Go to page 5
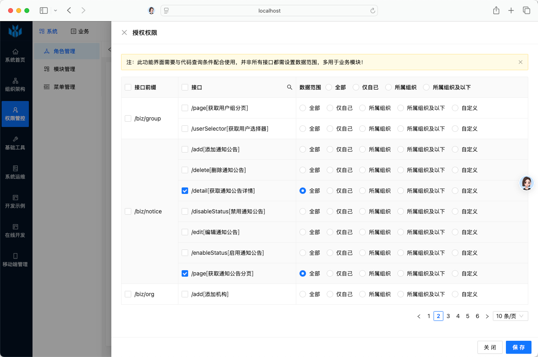 coord(468,316)
